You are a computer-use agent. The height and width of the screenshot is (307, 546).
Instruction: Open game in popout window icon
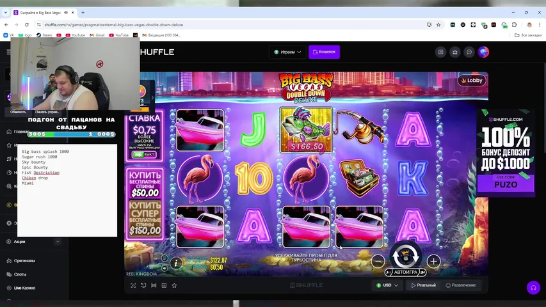click(143, 285)
